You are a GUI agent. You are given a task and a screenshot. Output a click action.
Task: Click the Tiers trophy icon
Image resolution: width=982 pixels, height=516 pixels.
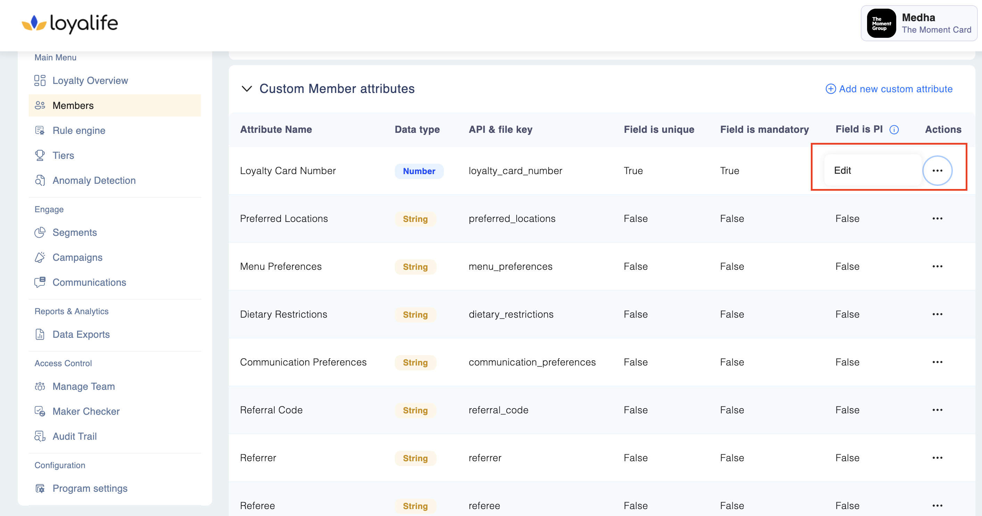(x=40, y=155)
